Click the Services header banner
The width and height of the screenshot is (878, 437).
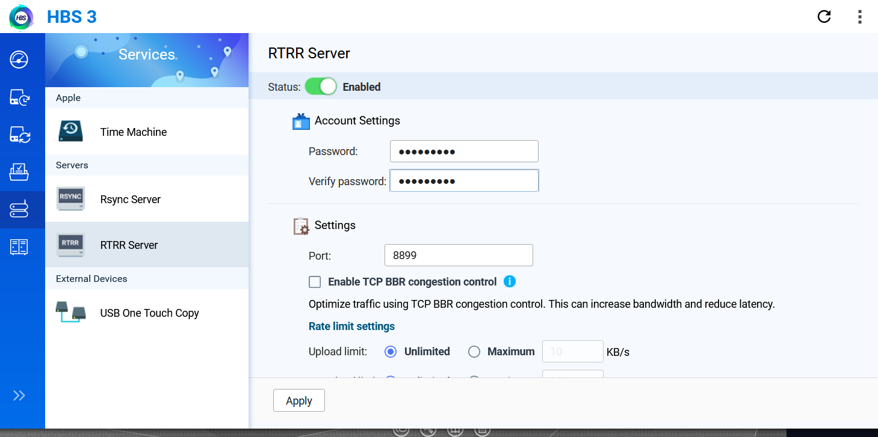pyautogui.click(x=147, y=60)
